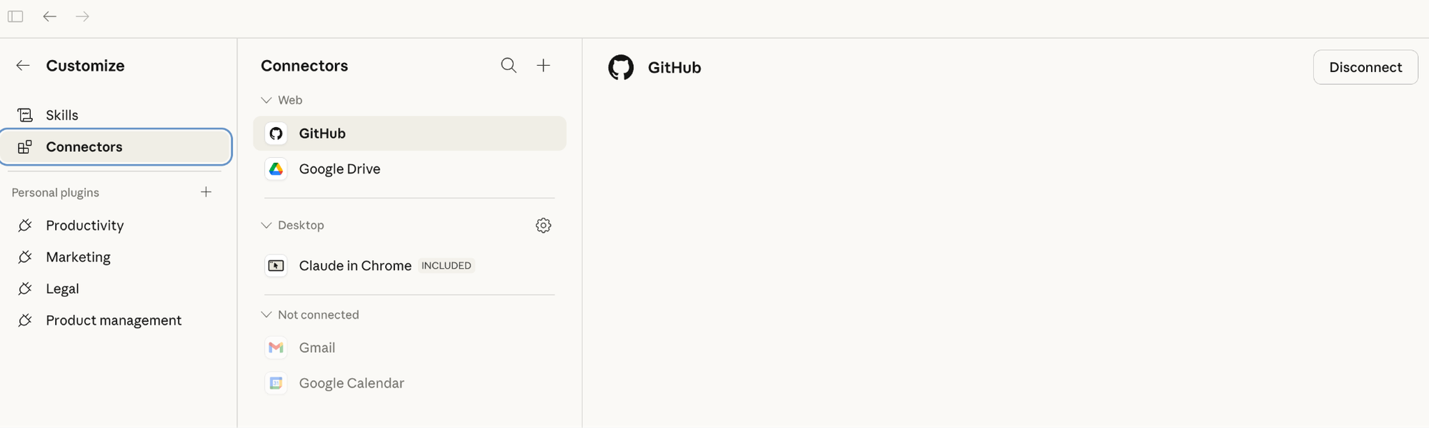1429x428 pixels.
Task: Go back from Customize panel
Action: 23,66
